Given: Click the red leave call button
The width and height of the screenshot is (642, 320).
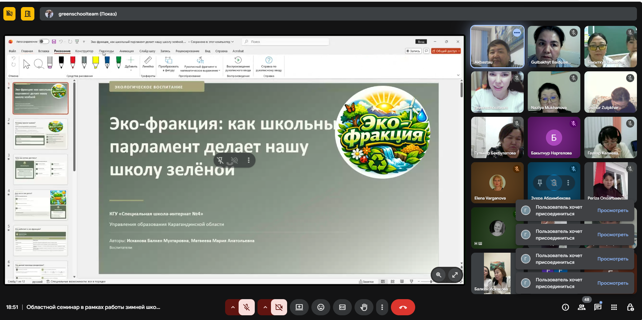Looking at the screenshot, I should 403,307.
